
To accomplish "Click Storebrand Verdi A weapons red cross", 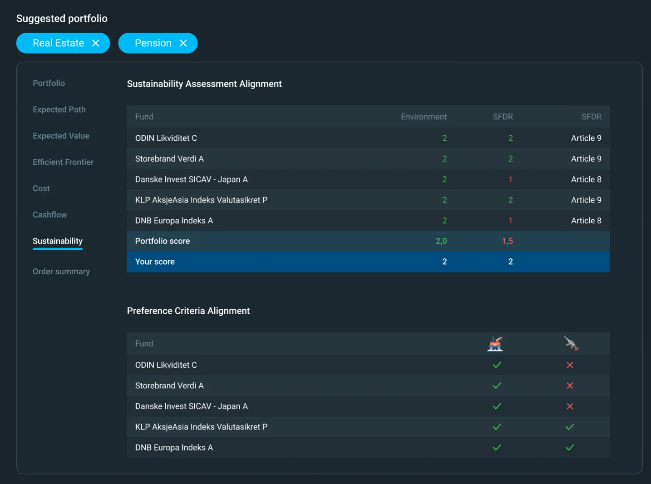I will coord(570,385).
